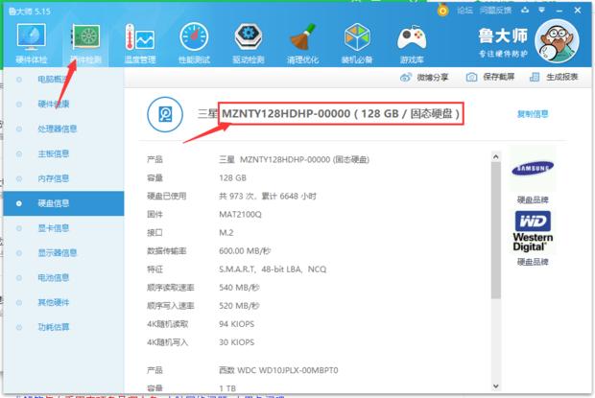Image resolution: width=595 pixels, height=398 pixels.
Task: Click the hard disk icon in header
Action: tap(165, 114)
